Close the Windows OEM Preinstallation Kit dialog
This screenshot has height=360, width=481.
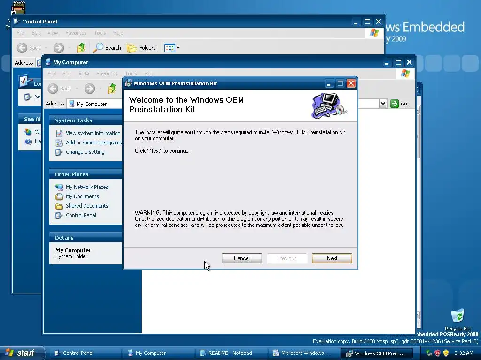pos(351,83)
